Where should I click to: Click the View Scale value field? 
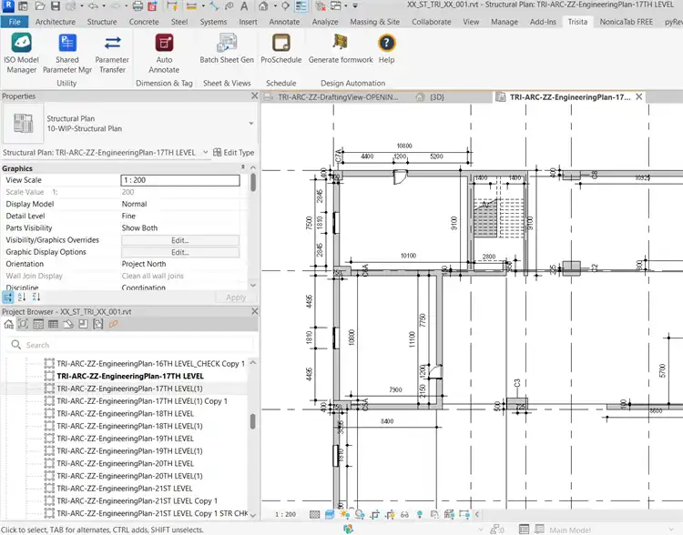click(180, 180)
